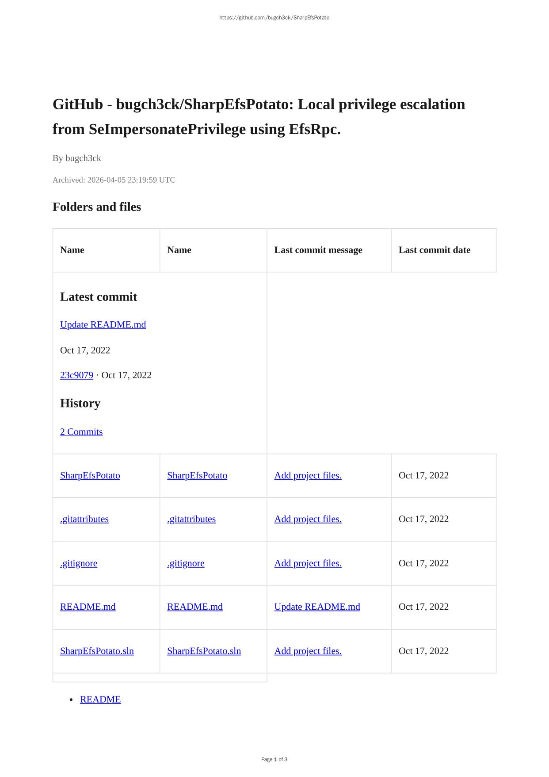Open .gitignore file in second column
Viewport: 549px width, 777px height.
[x=186, y=563]
